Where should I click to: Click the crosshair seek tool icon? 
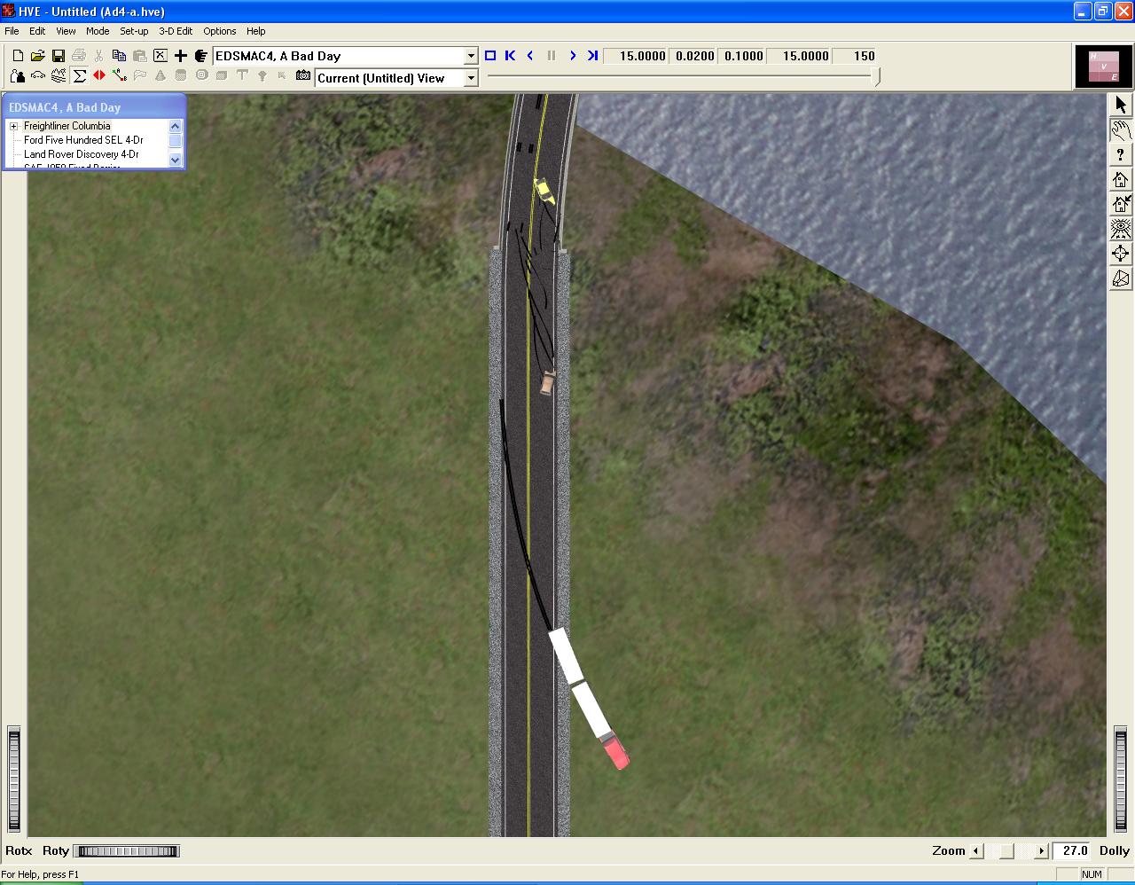(1121, 254)
